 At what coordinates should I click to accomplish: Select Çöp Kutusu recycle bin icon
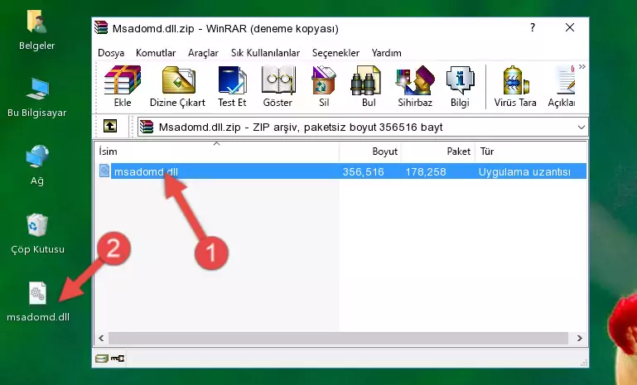37,234
